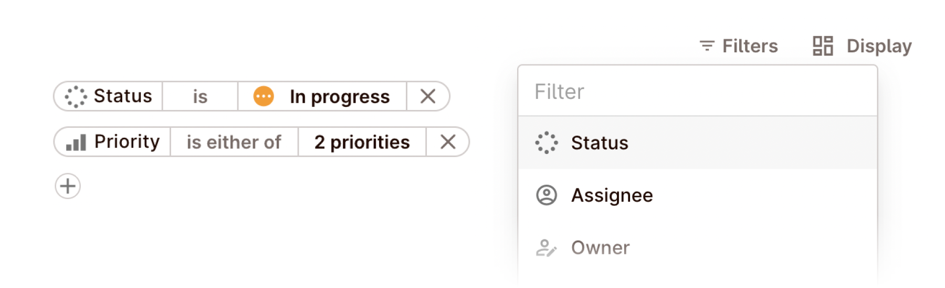Viewport: 945px width, 288px height.
Task: Click the Priority bar-chart icon
Action: (76, 142)
